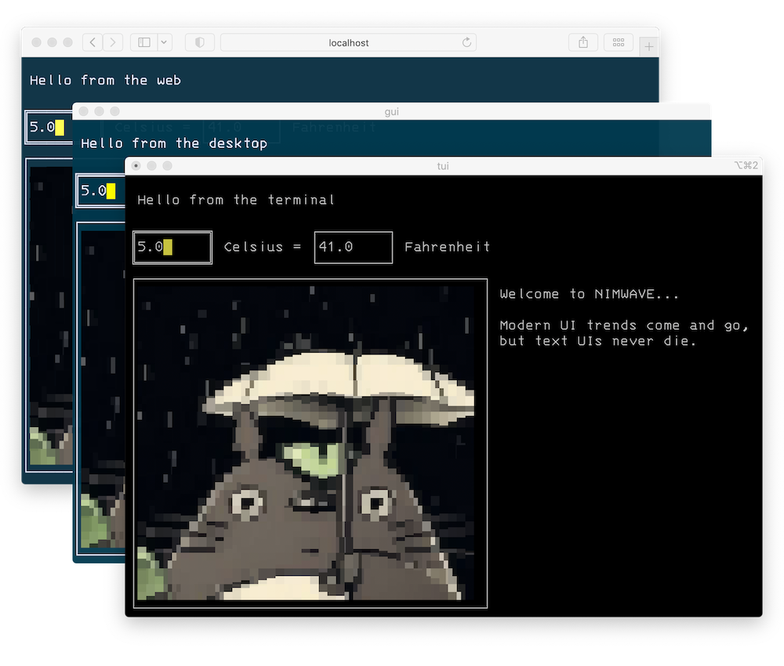Click the 'Hello from the web' text

pos(105,80)
